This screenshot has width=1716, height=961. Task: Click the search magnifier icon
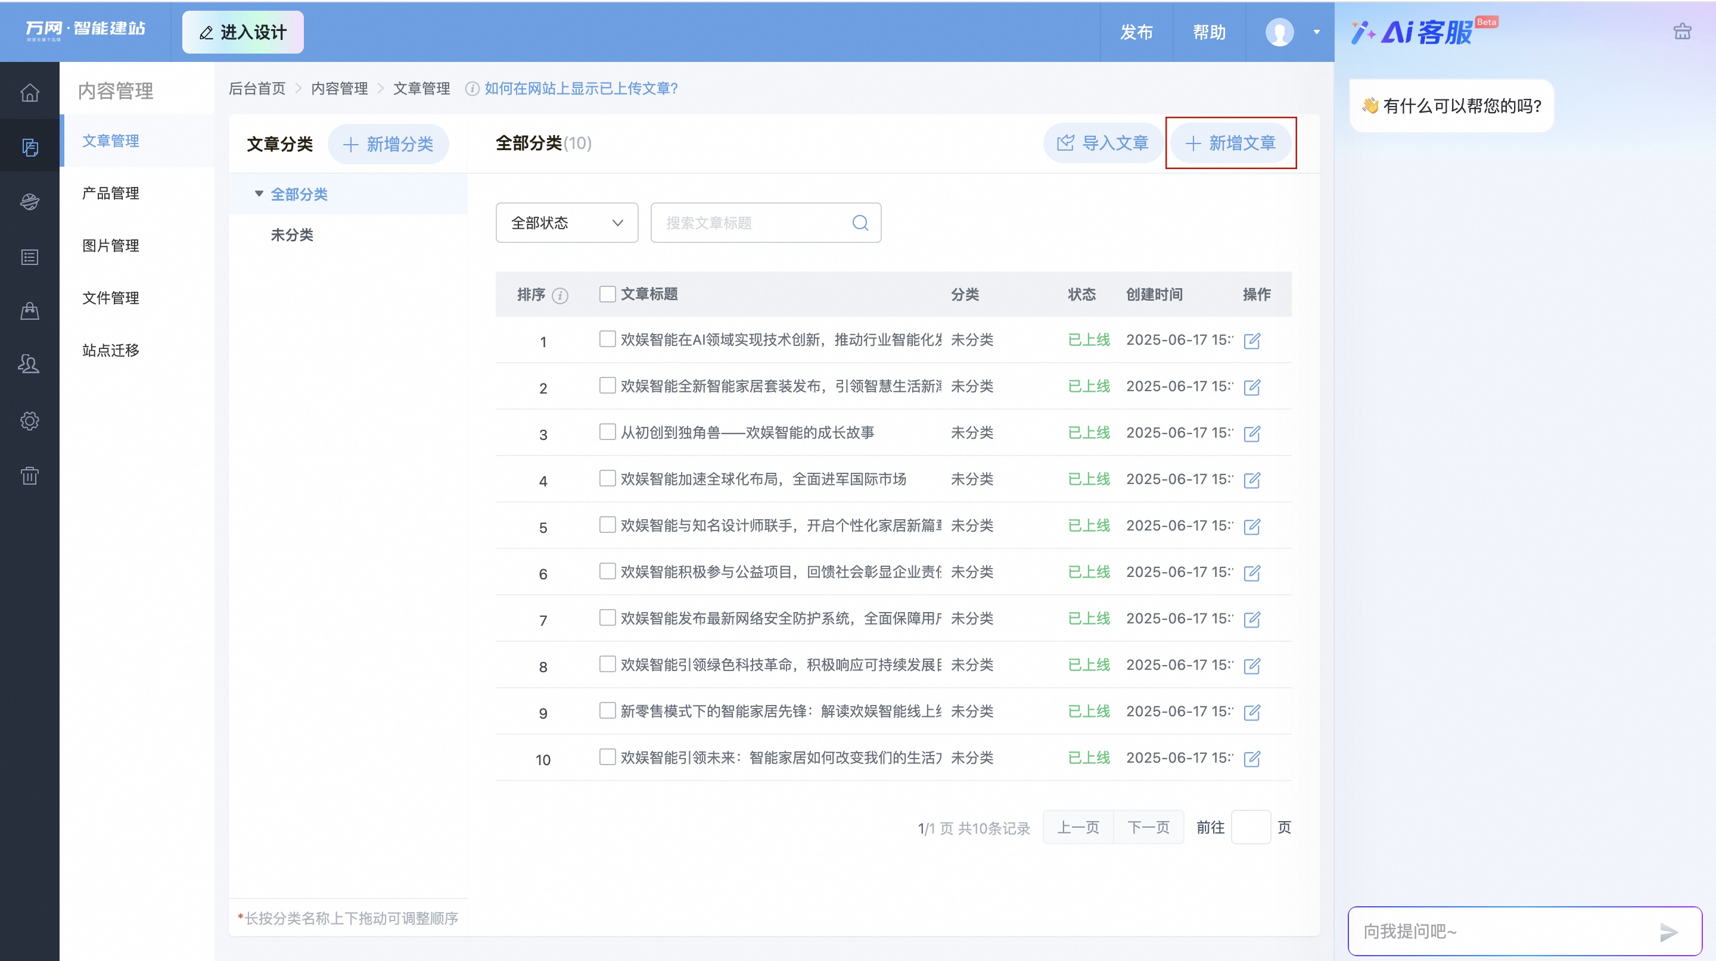(x=860, y=223)
